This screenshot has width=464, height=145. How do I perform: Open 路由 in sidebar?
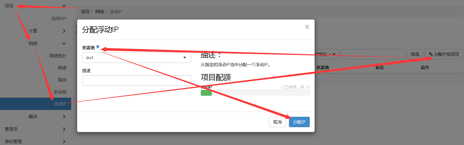pyautogui.click(x=62, y=80)
